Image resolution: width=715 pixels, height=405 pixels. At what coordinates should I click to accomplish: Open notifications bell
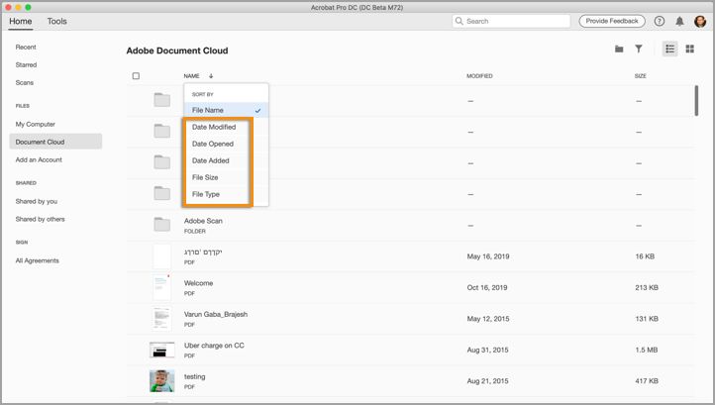[x=679, y=21]
